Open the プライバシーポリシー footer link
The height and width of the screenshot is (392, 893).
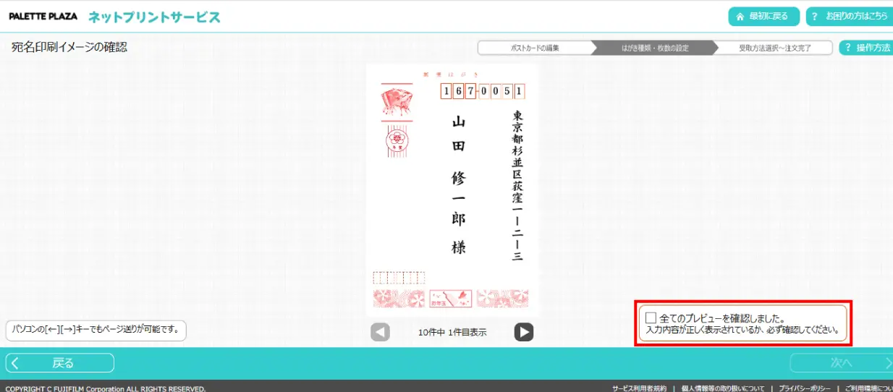click(x=804, y=388)
